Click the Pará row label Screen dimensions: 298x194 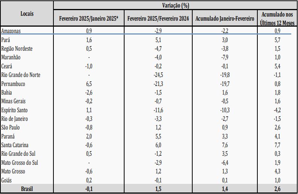pyautogui.click(x=6, y=40)
